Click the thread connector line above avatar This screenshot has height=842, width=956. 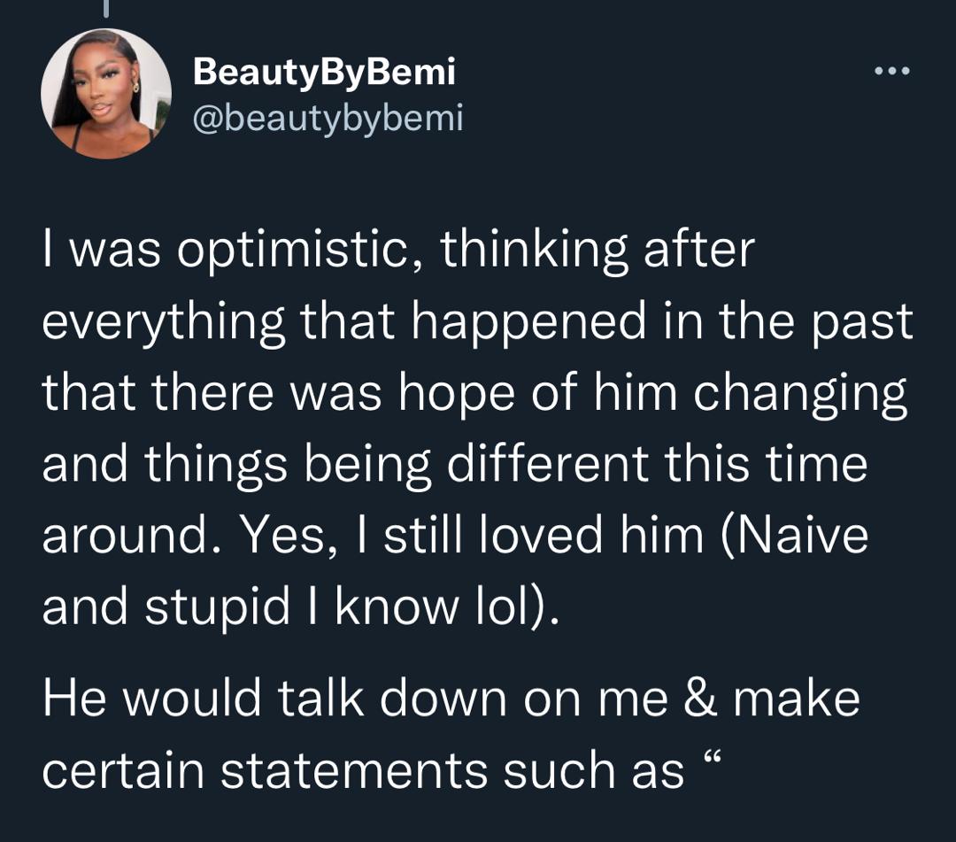point(107,8)
